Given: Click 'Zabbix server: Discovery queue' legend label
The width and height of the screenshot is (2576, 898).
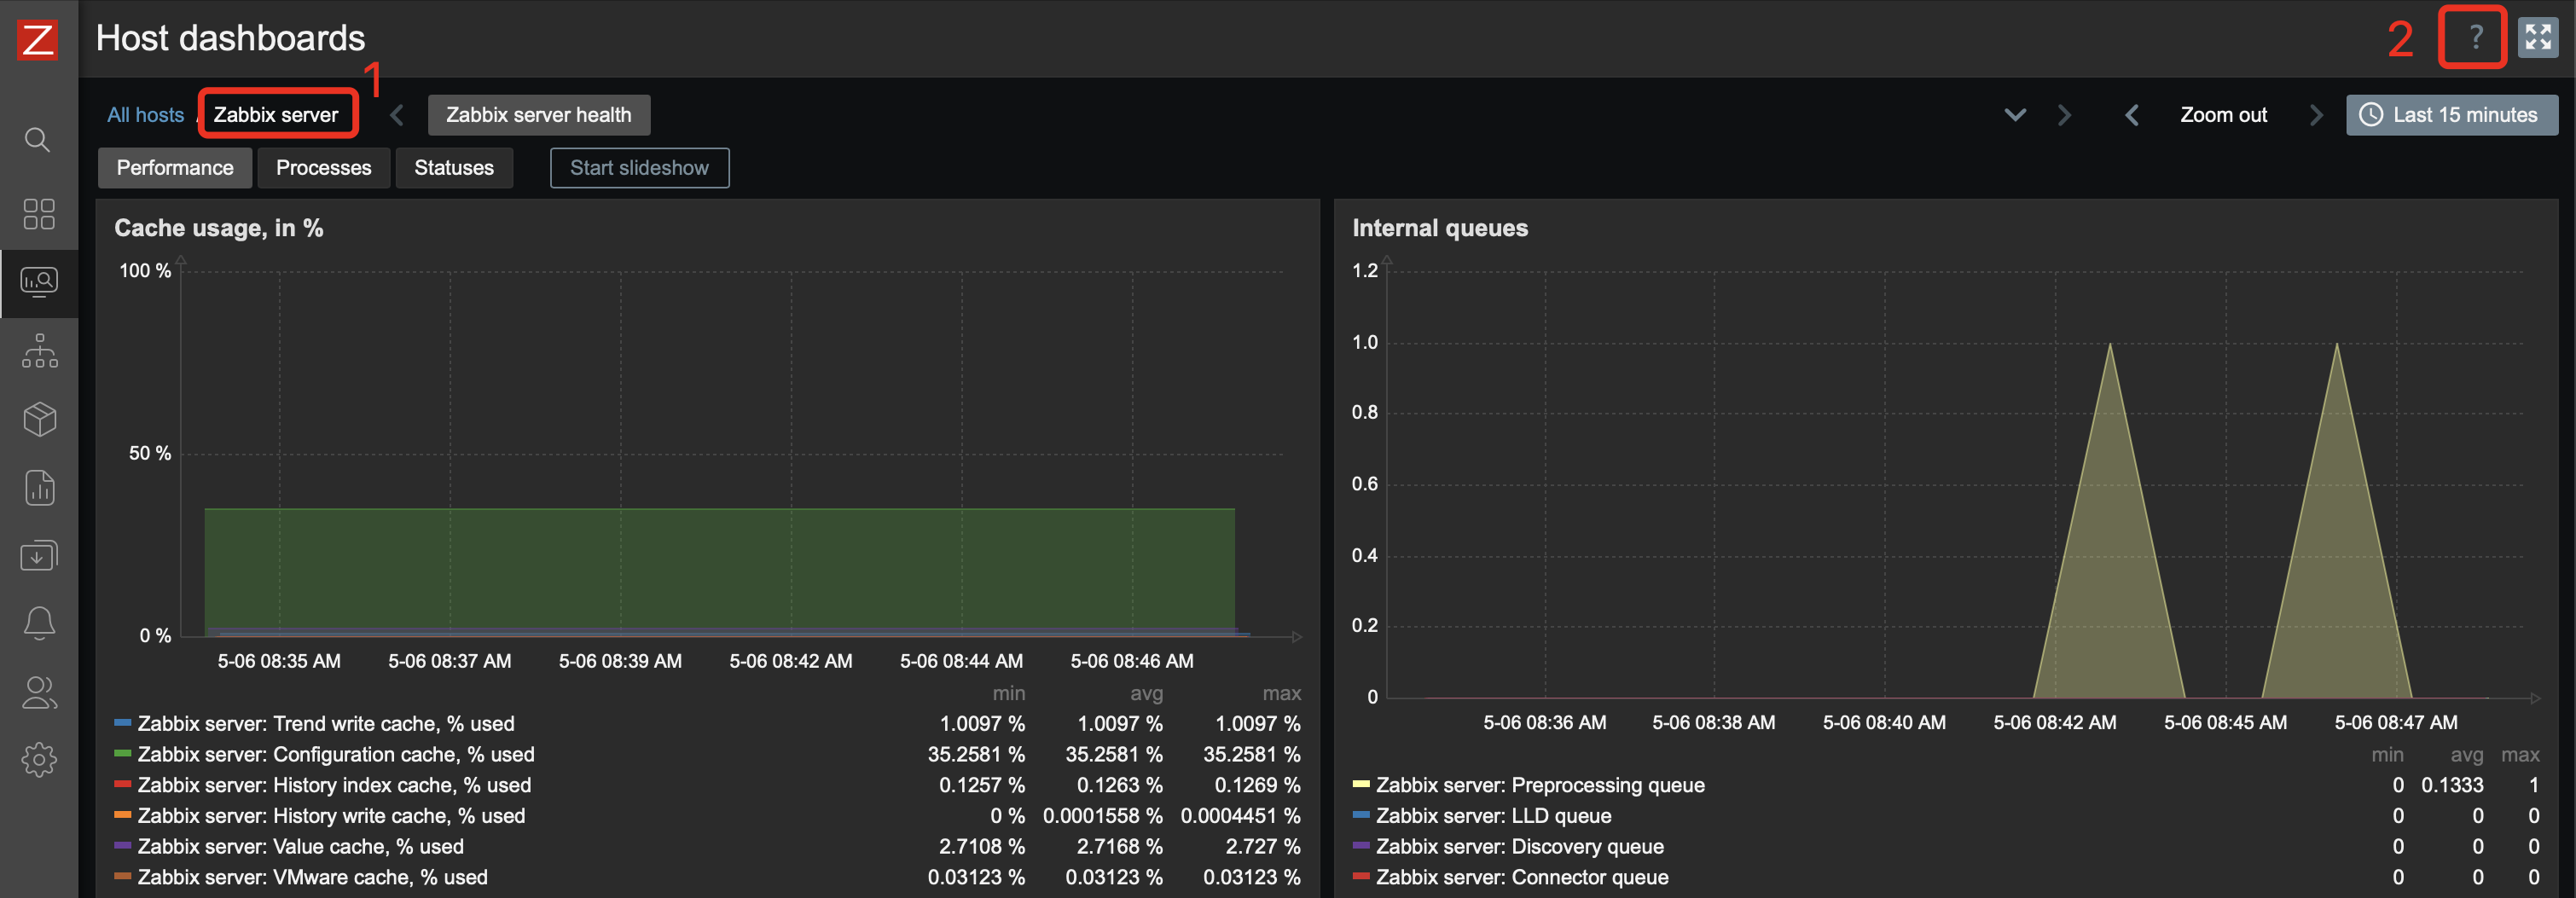Looking at the screenshot, I should coord(1520,846).
